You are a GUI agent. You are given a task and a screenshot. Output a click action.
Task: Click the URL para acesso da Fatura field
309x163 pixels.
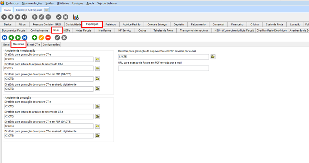(164, 68)
